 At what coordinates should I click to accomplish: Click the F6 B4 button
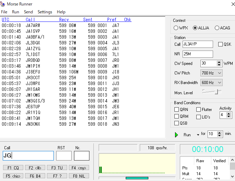(35, 176)
